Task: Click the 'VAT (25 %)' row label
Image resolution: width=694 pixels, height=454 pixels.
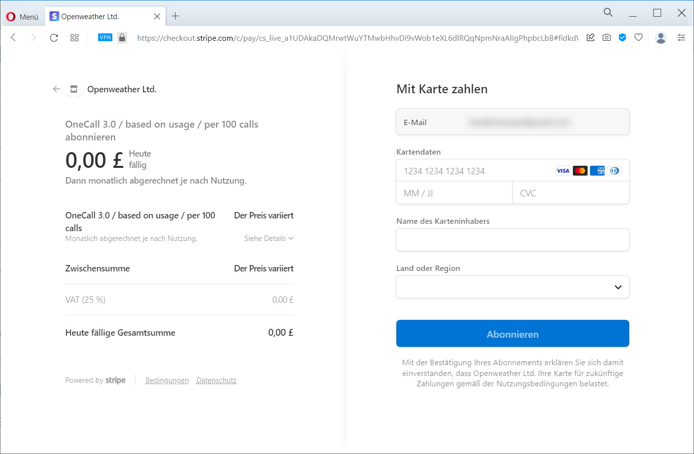Action: point(85,300)
